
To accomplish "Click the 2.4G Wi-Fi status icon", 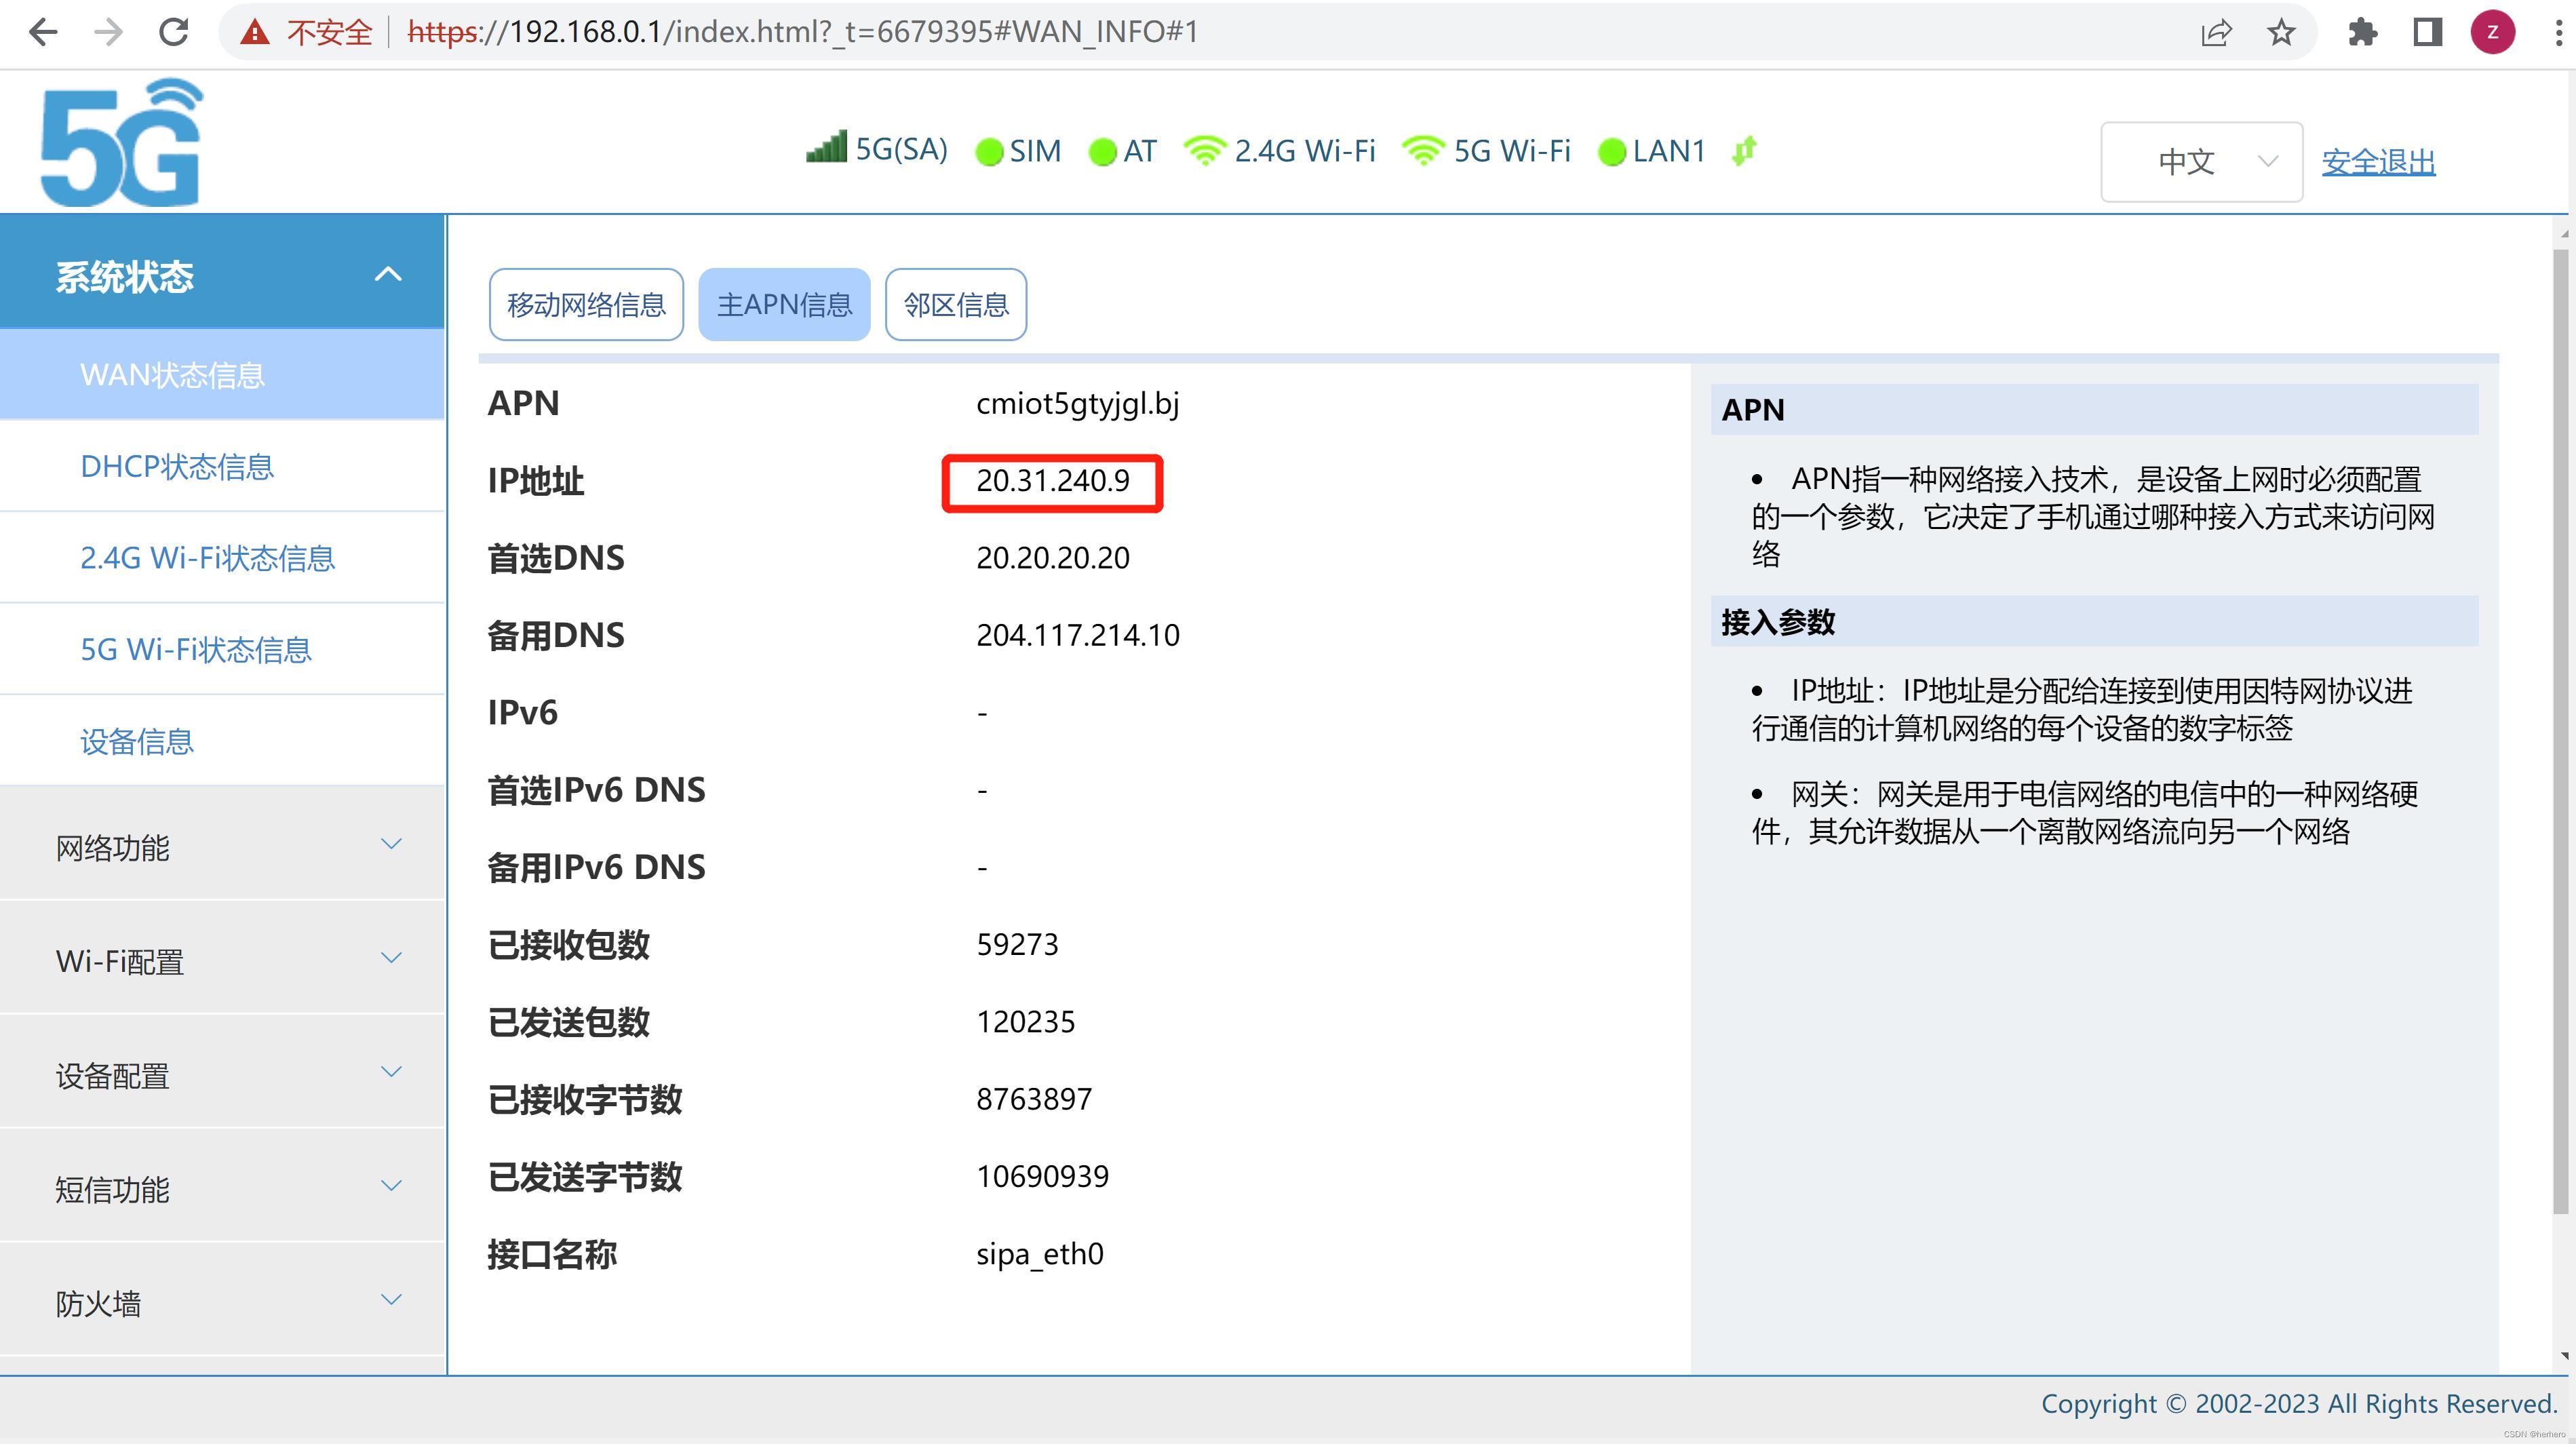I will point(1204,150).
